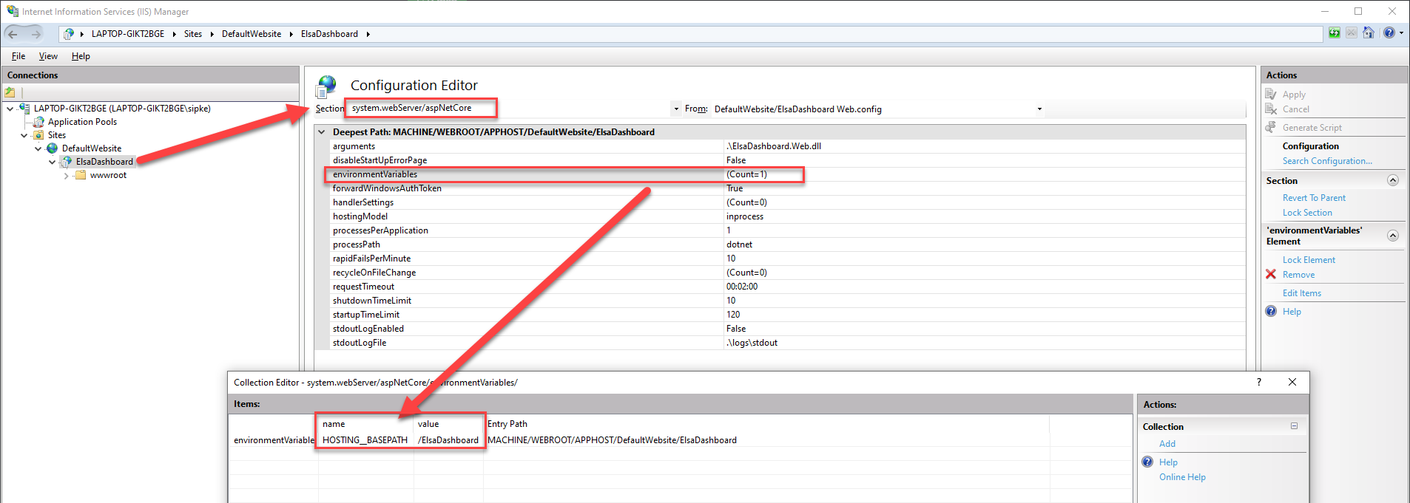Viewport: 1410px width, 503px height.
Task: Collapse the Deepest Path group
Action: coord(322,132)
